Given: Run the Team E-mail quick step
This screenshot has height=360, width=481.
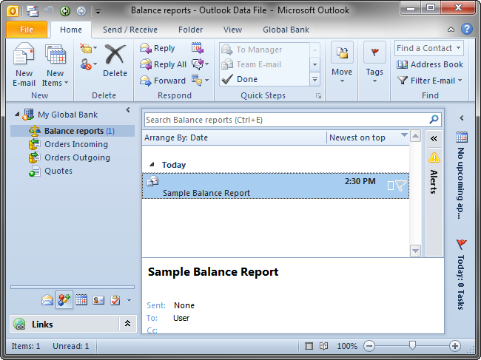Looking at the screenshot, I should coord(265,64).
